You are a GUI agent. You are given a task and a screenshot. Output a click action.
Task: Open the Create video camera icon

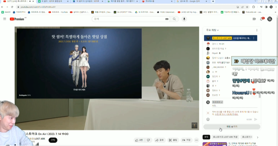[254, 19]
